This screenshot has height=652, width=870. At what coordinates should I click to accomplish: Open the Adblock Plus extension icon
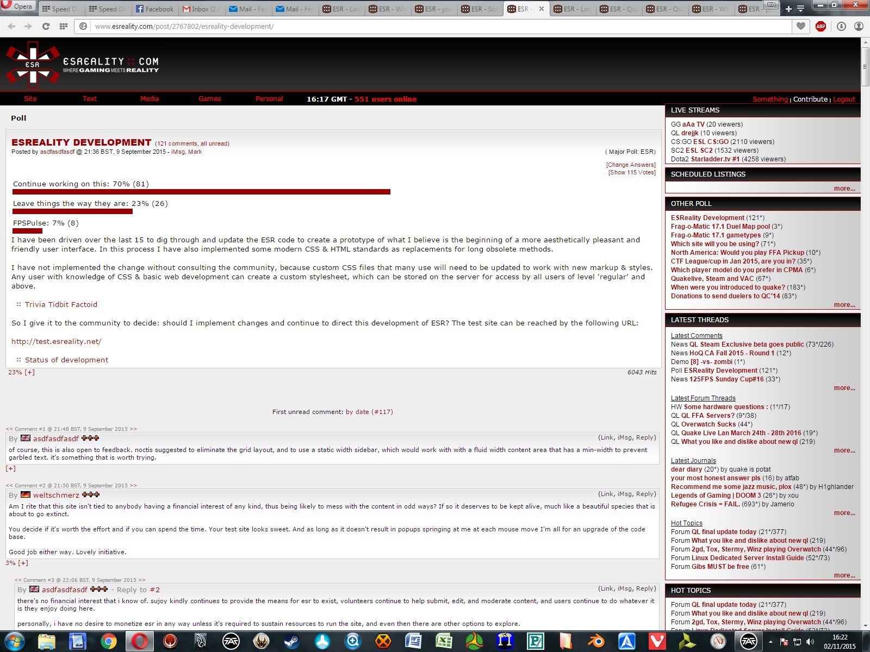click(821, 26)
